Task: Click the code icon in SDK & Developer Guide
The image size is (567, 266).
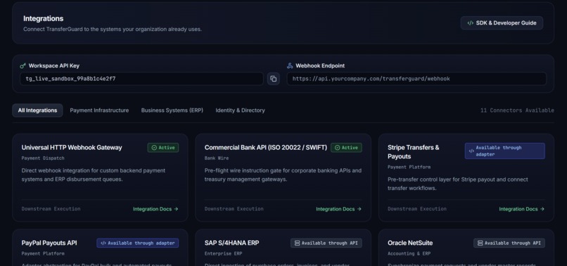Action: click(470, 23)
